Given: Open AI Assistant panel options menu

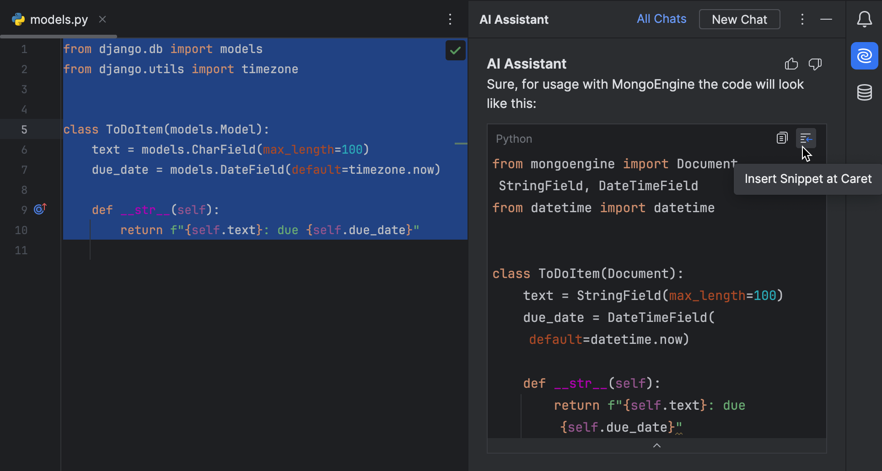Looking at the screenshot, I should 802,19.
